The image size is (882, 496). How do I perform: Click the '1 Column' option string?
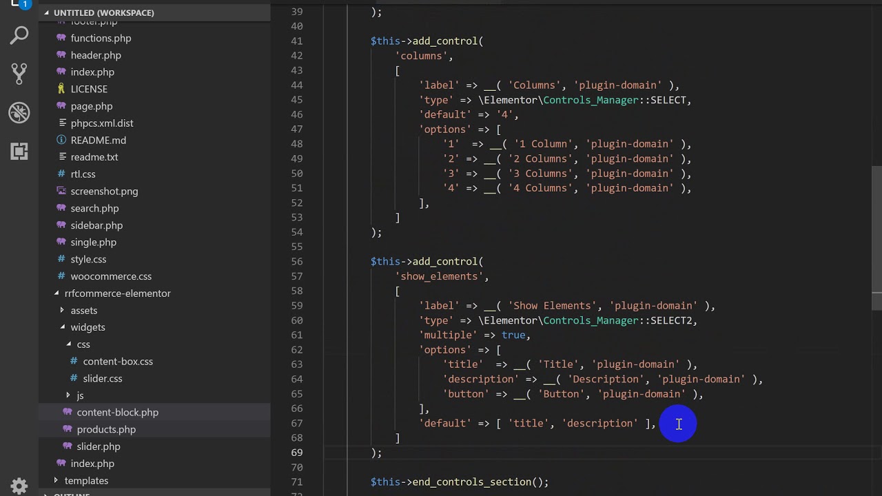[542, 144]
